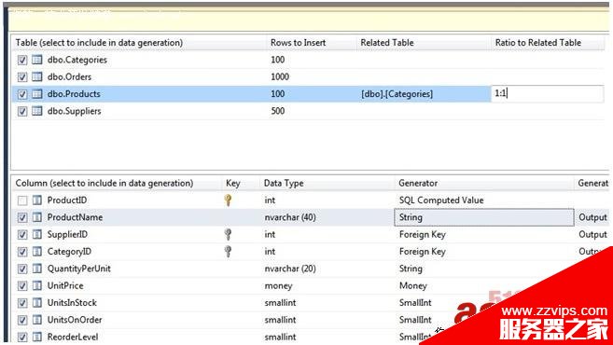Toggle the dbo.Products table checkbox
This screenshot has height=345, width=613.
coord(22,94)
